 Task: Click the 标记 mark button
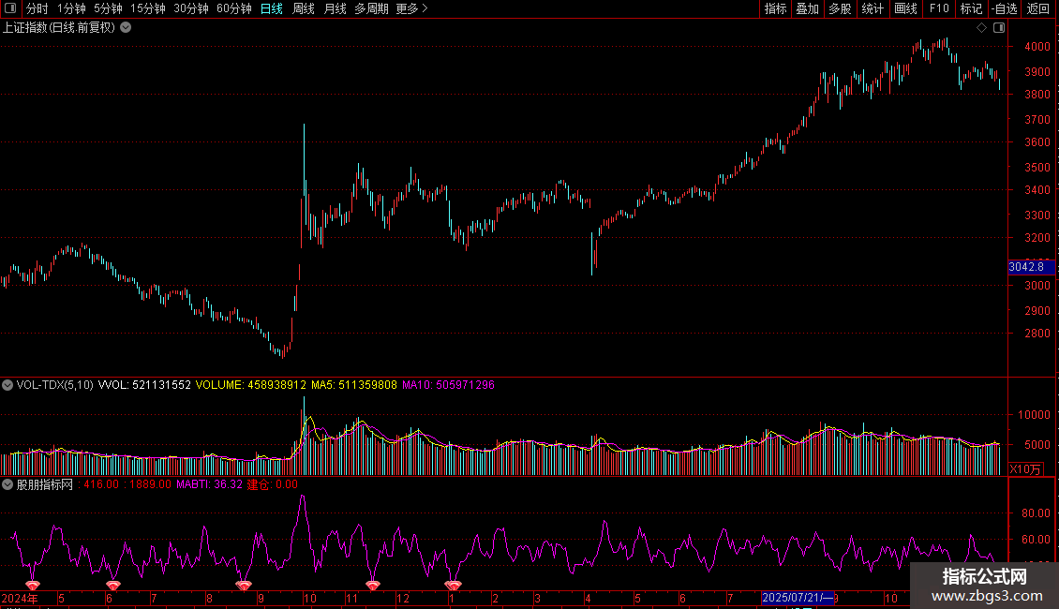click(971, 8)
